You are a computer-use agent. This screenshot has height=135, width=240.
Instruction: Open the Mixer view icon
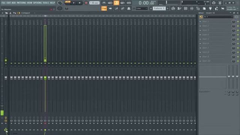click(x=192, y=8)
